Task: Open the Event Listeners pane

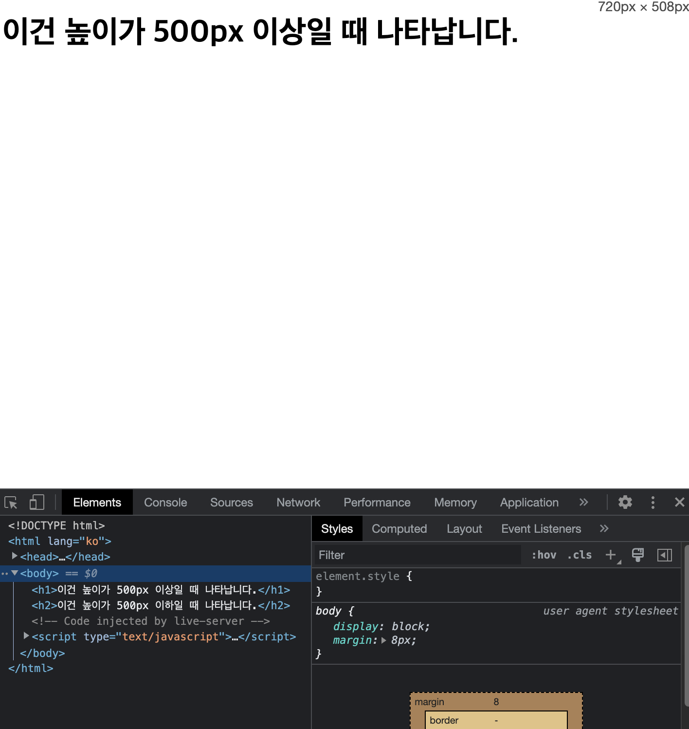Action: click(541, 529)
